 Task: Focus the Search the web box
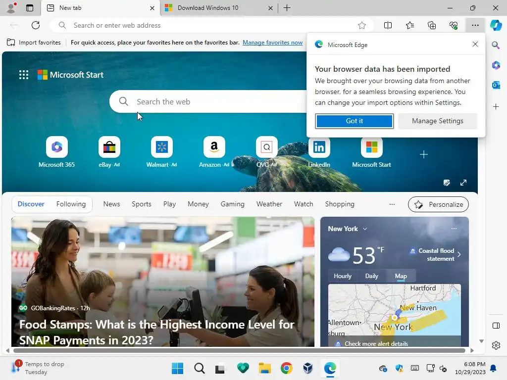pyautogui.click(x=208, y=101)
